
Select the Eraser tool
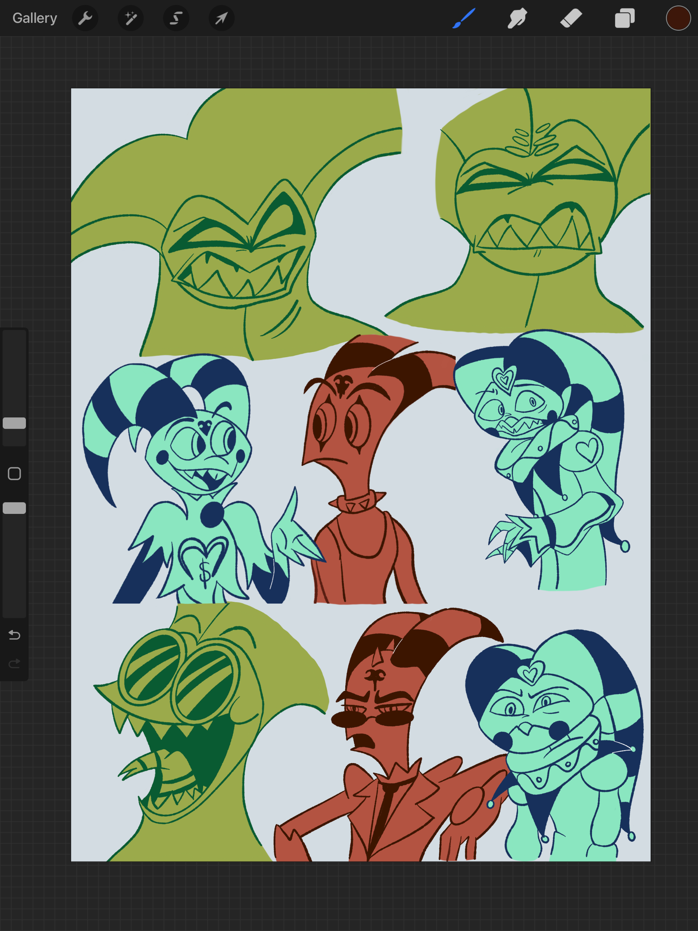(571, 18)
